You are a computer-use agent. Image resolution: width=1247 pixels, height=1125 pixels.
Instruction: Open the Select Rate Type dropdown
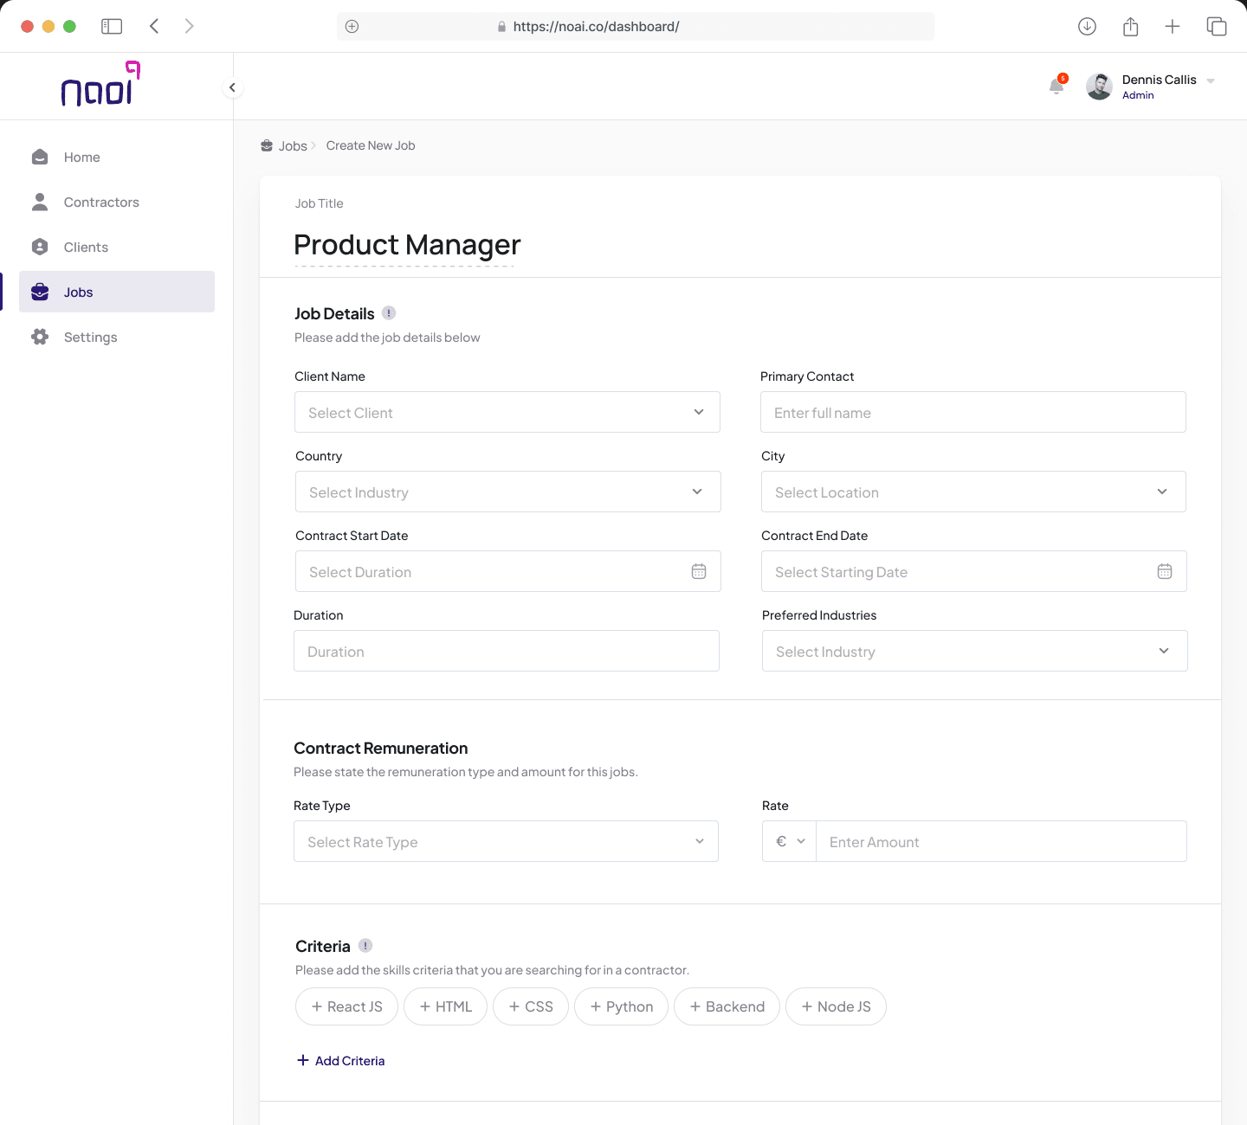pos(506,841)
